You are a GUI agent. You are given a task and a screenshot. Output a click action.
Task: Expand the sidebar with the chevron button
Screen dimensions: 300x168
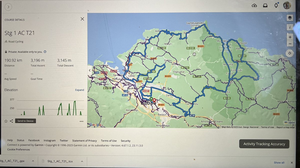[x=8, y=7]
